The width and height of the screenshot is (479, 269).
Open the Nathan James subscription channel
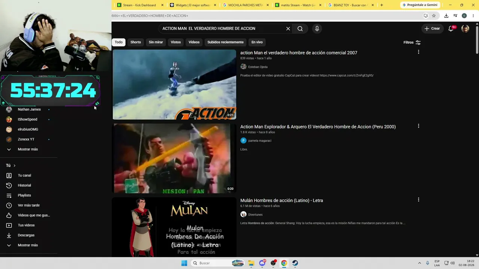[x=28, y=109]
